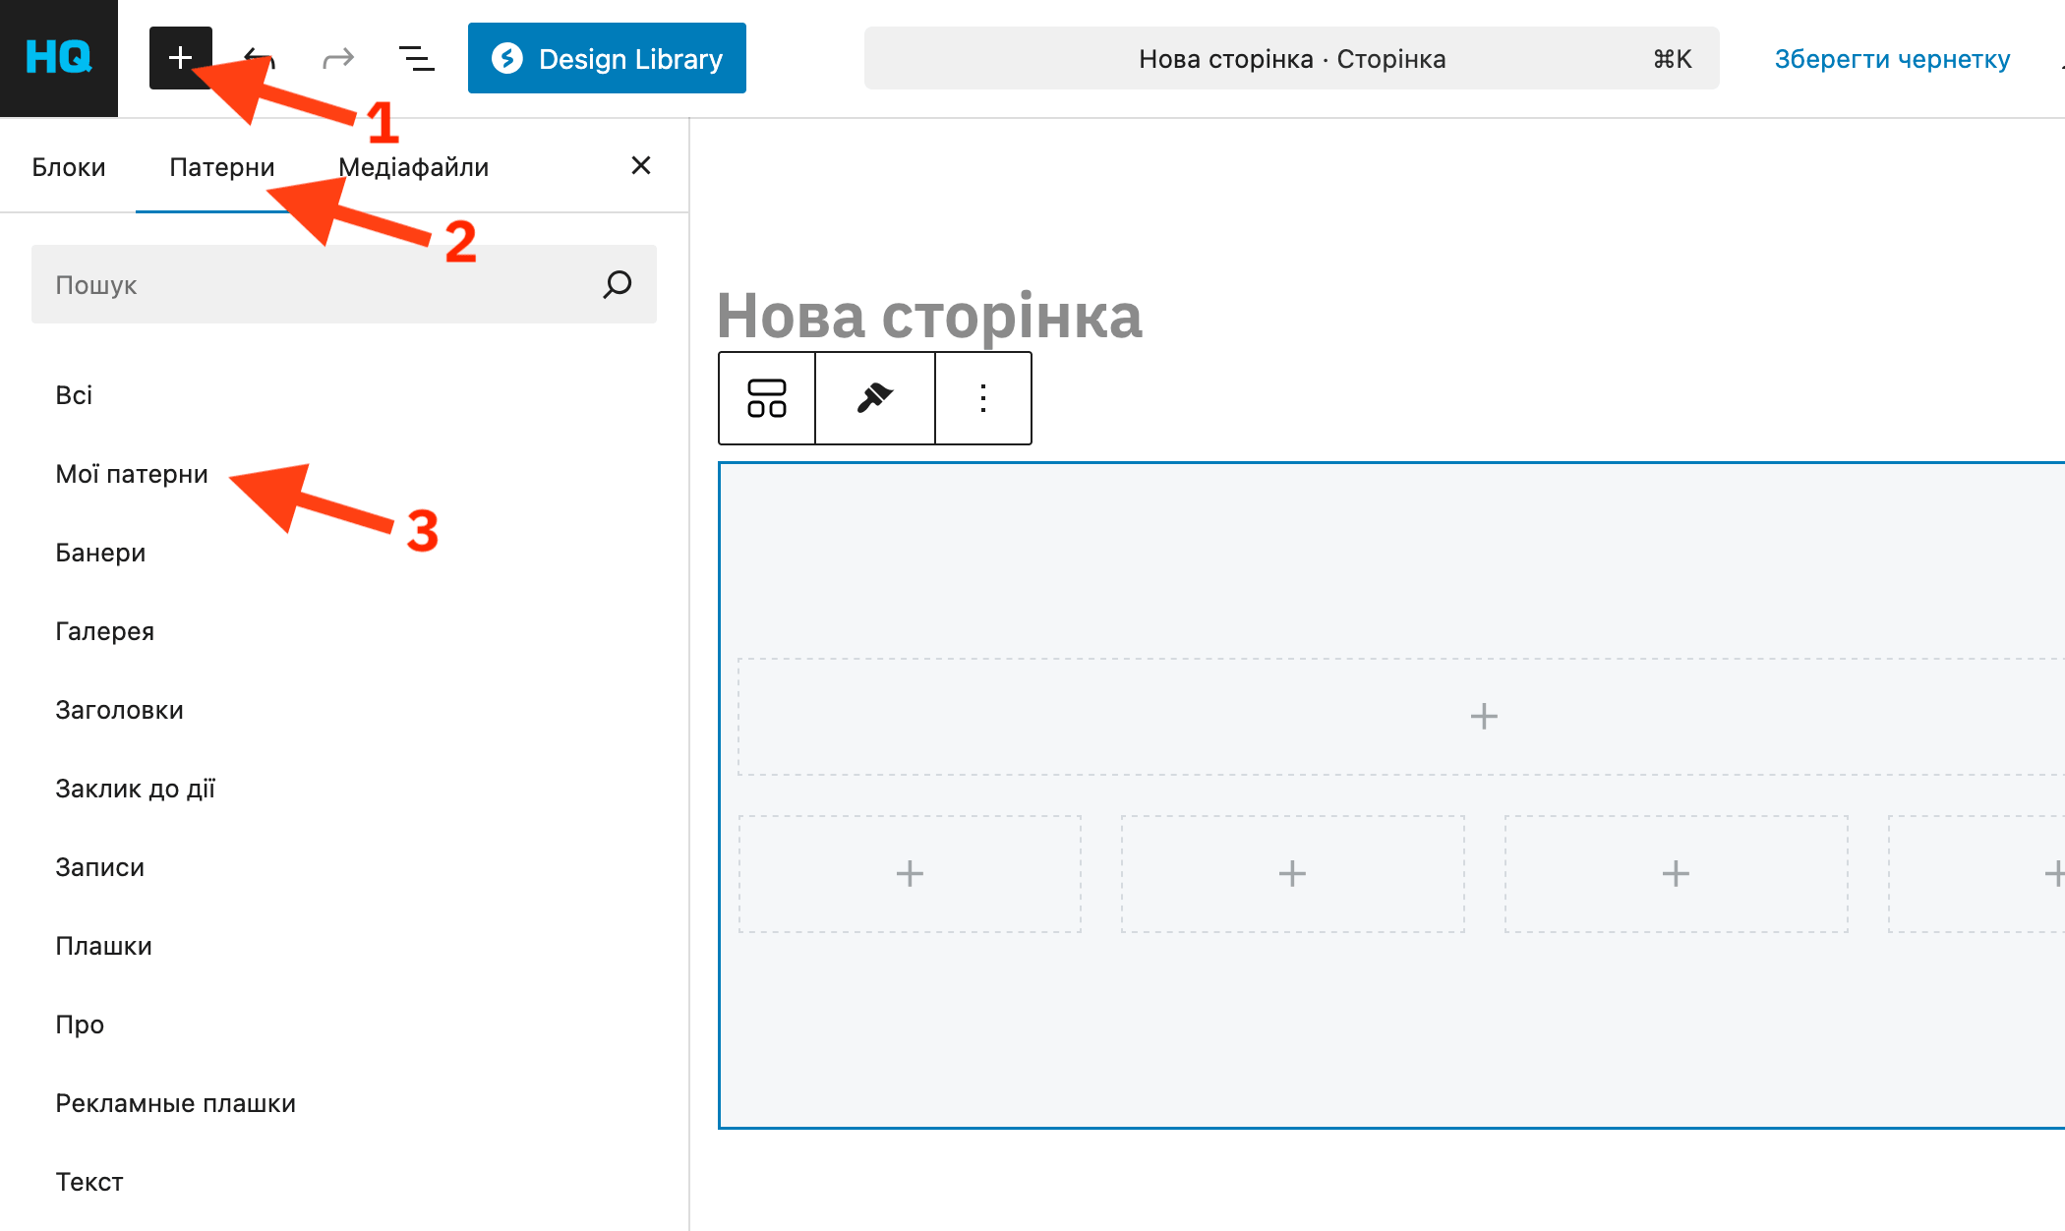This screenshot has width=2065, height=1231.
Task: Switch to the Медіафайли tab
Action: (x=414, y=167)
